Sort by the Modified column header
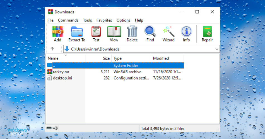265x139 pixels. coord(167,58)
